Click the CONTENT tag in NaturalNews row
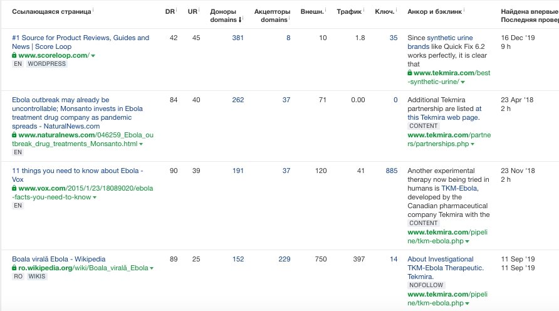The height and width of the screenshot is (311, 559). pyautogui.click(x=423, y=126)
